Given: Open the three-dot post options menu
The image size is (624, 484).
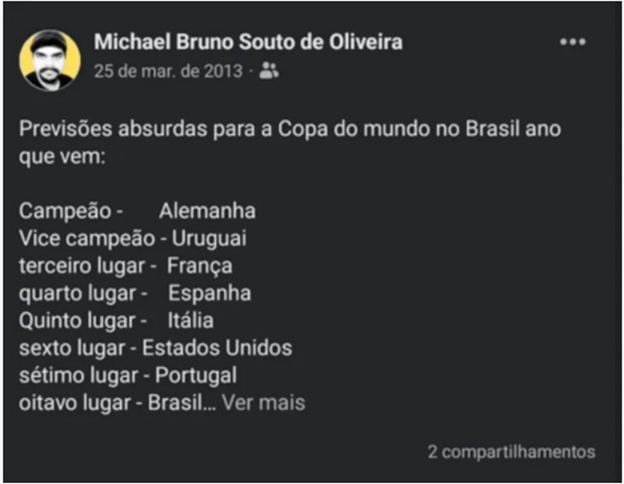Looking at the screenshot, I should pyautogui.click(x=572, y=41).
